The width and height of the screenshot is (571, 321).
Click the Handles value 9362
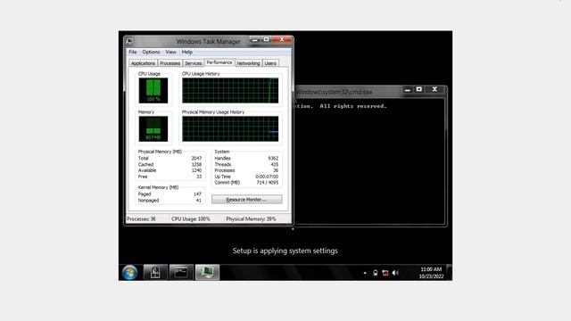coord(273,159)
